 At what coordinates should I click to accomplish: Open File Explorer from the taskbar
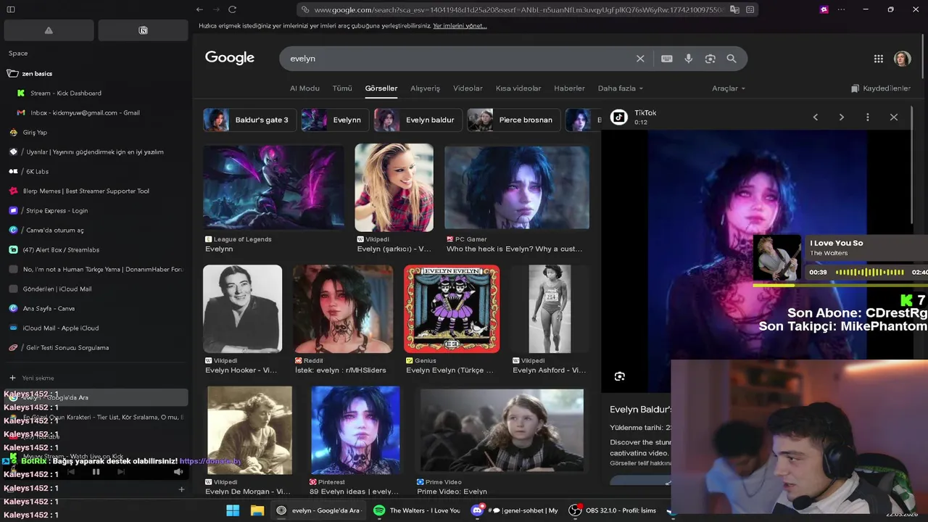257,510
